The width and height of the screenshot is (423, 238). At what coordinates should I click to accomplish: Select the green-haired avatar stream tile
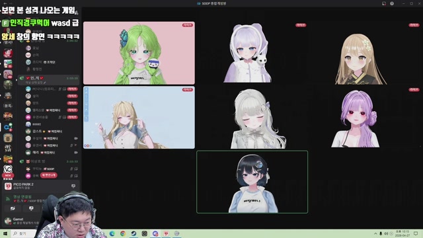click(139, 53)
